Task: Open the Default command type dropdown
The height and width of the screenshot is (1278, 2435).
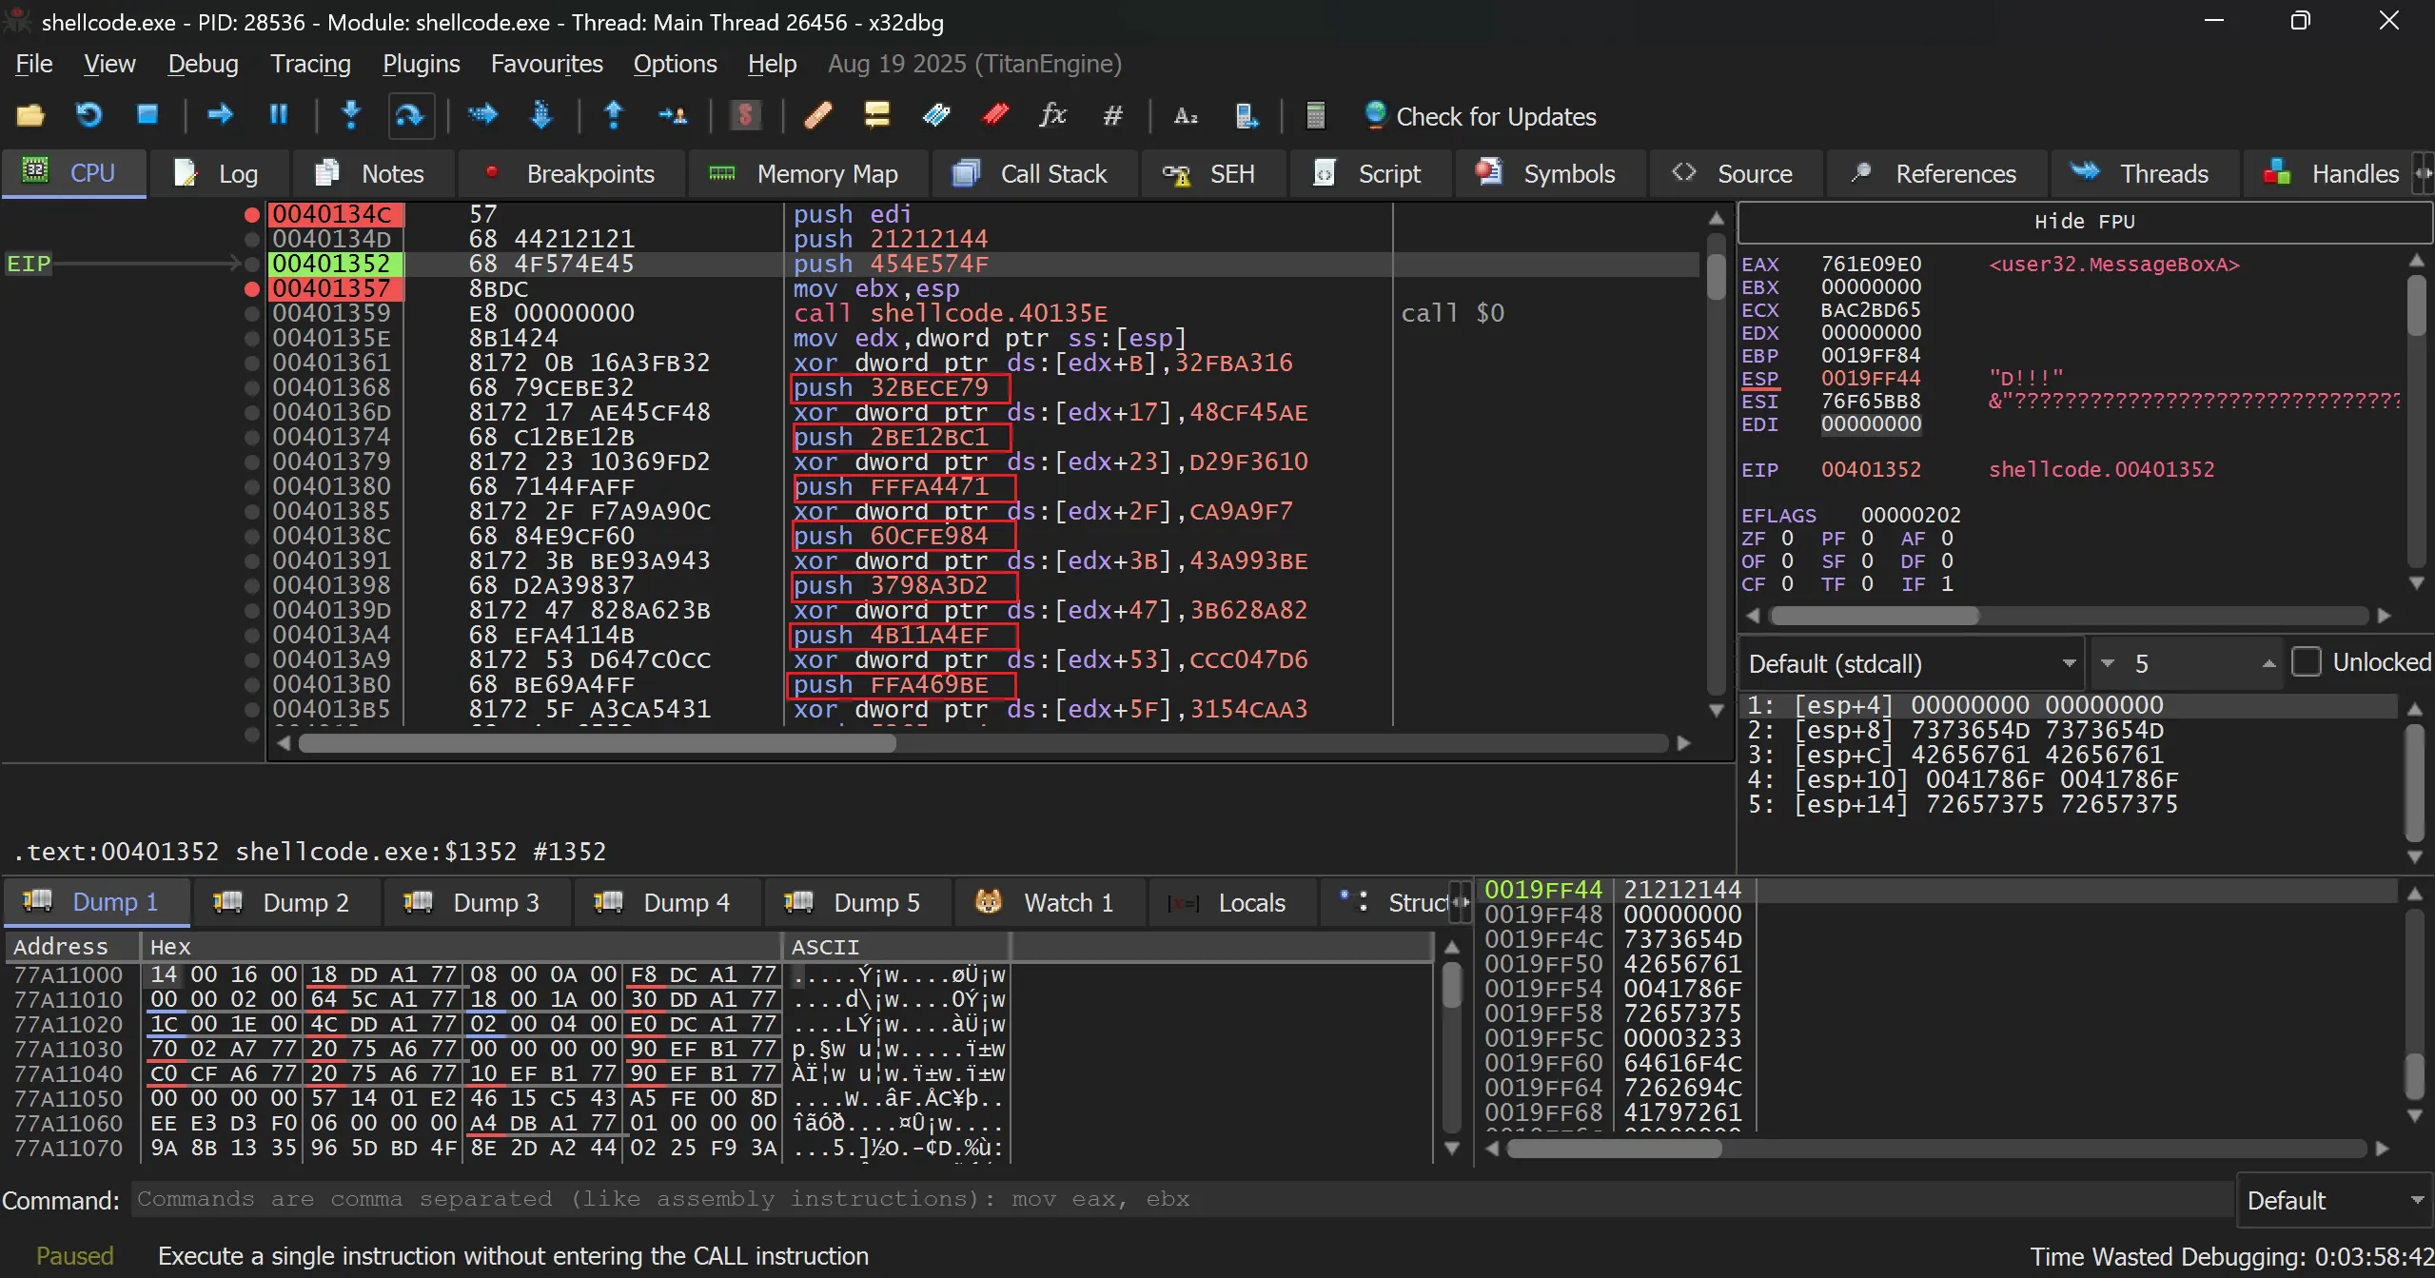Action: coord(2333,1201)
